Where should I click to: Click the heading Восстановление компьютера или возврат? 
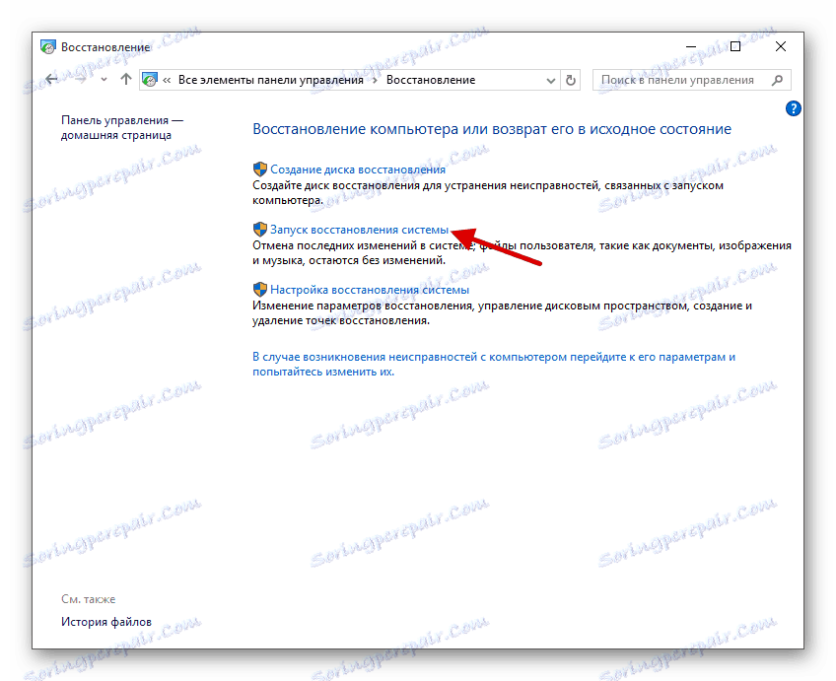tap(492, 129)
